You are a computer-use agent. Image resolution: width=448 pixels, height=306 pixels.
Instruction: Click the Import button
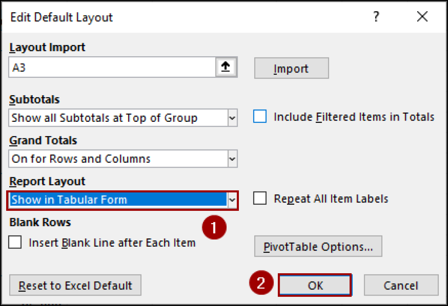pyautogui.click(x=291, y=69)
